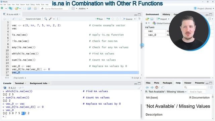Expand the Source button options arrow
Image resolution: width=215 pixels, height=121 pixels.
click(x=135, y=19)
